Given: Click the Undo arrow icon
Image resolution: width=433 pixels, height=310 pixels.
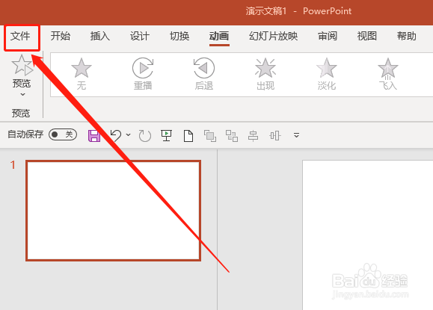Looking at the screenshot, I should point(116,135).
